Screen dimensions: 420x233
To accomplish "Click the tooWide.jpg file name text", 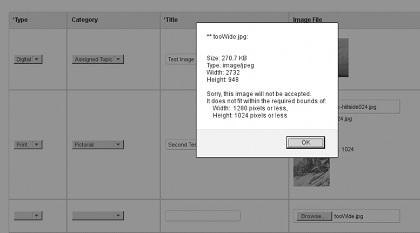I will click(x=349, y=216).
